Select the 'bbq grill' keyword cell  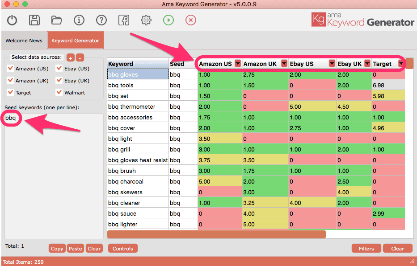(138, 149)
